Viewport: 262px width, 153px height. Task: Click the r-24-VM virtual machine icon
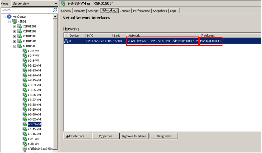pos(25,139)
